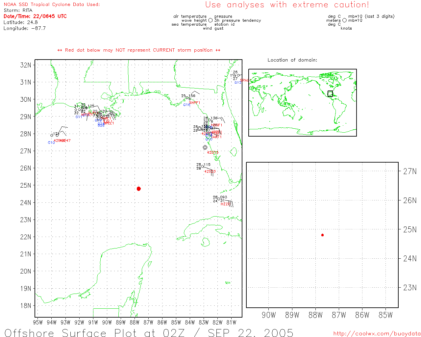
Task: Select the double-circle buoy marker above 42013
Action: pos(205,147)
